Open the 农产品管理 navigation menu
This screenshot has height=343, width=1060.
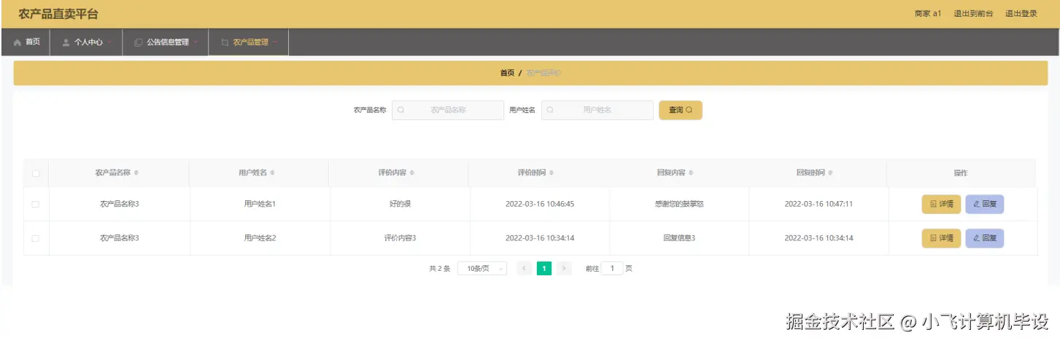[248, 42]
